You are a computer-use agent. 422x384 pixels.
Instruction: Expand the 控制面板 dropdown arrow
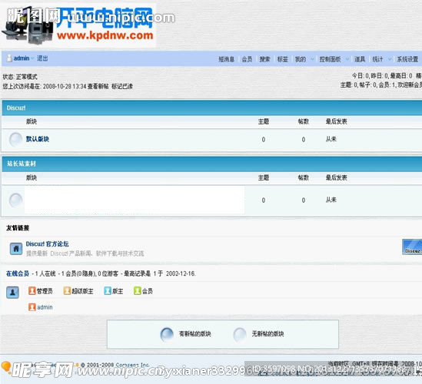347,59
